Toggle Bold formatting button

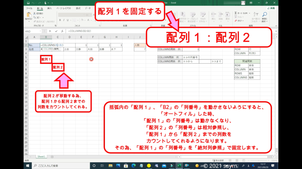[60, 20]
